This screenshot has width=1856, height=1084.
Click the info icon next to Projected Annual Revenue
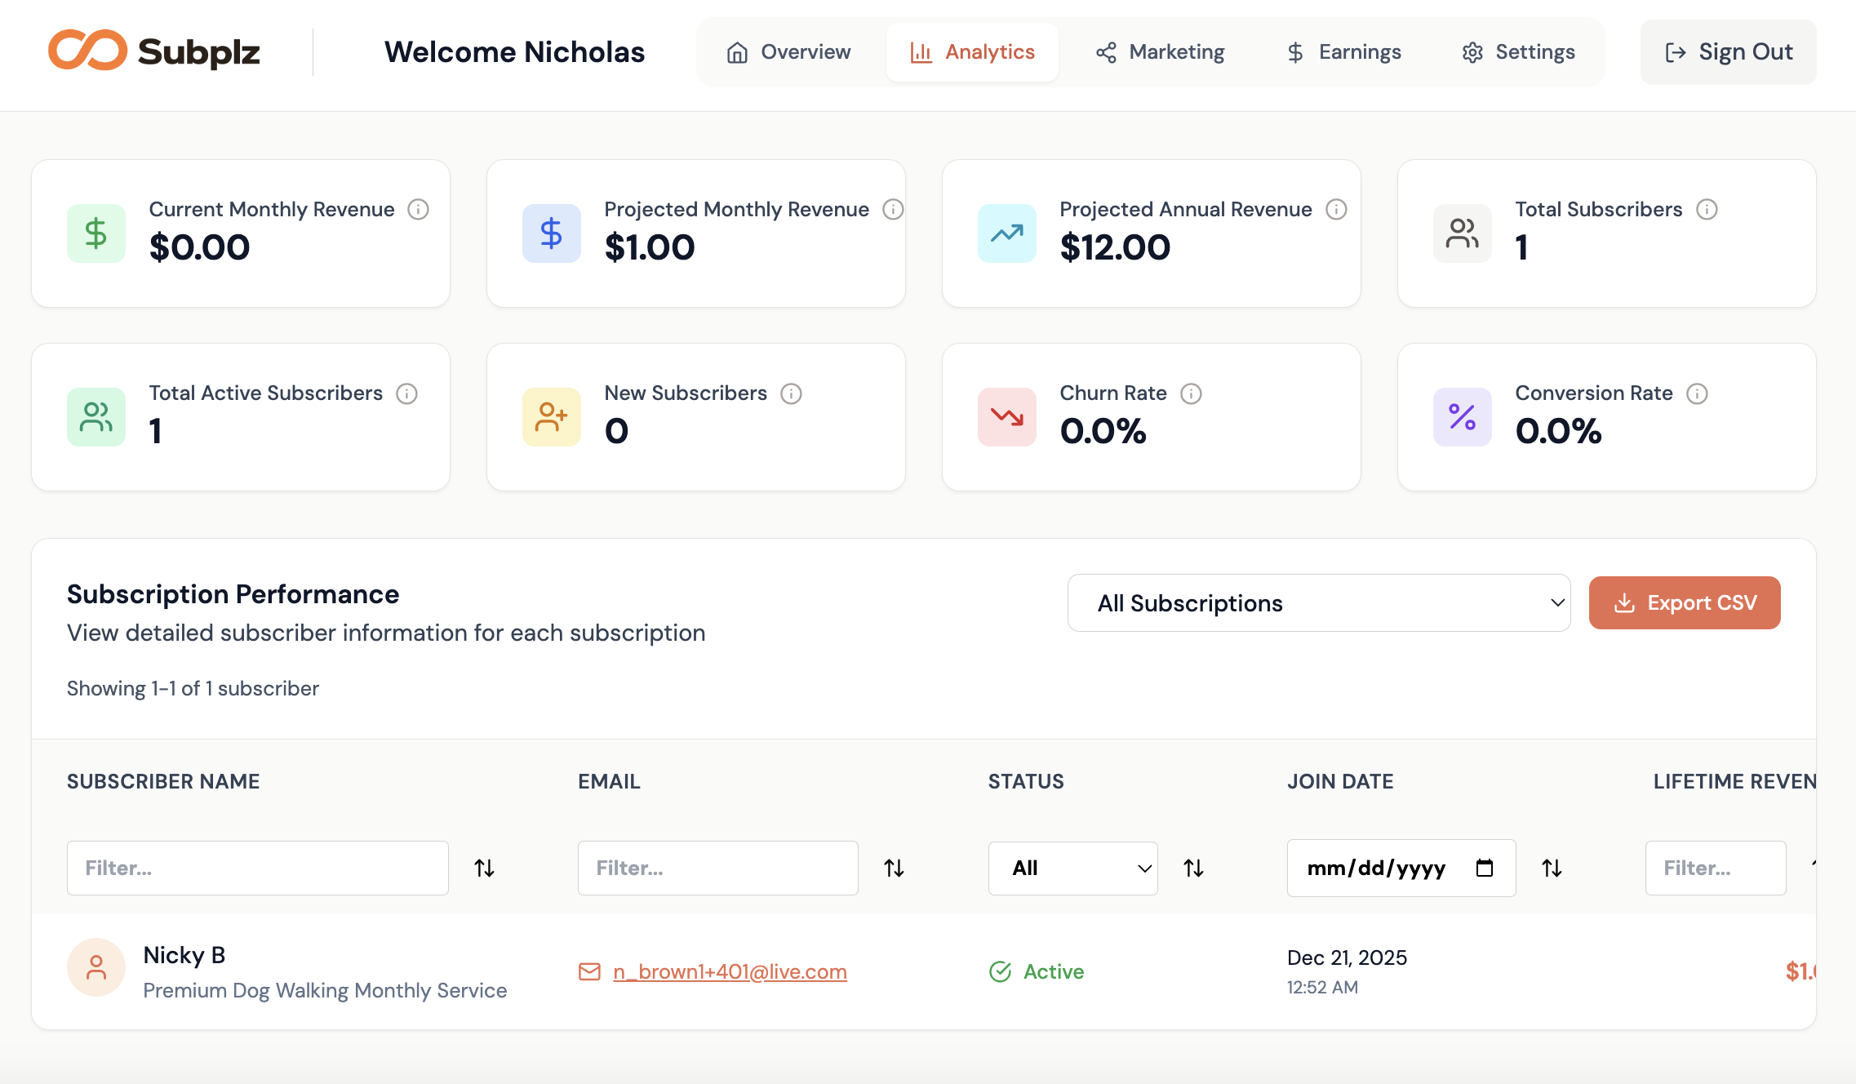pos(1336,209)
